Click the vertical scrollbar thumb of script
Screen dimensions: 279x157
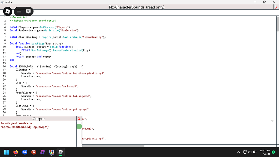[x=277, y=24]
